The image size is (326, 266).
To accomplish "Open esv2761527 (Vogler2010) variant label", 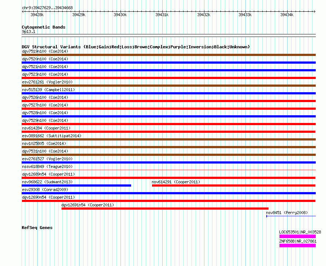I will (x=47, y=159).
